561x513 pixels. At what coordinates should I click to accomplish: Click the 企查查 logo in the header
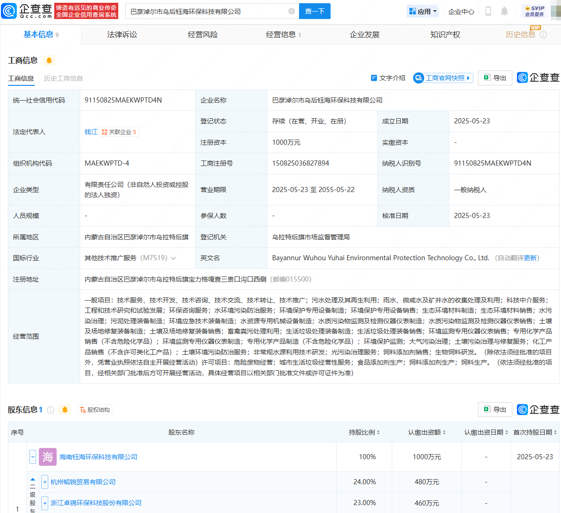[27, 11]
